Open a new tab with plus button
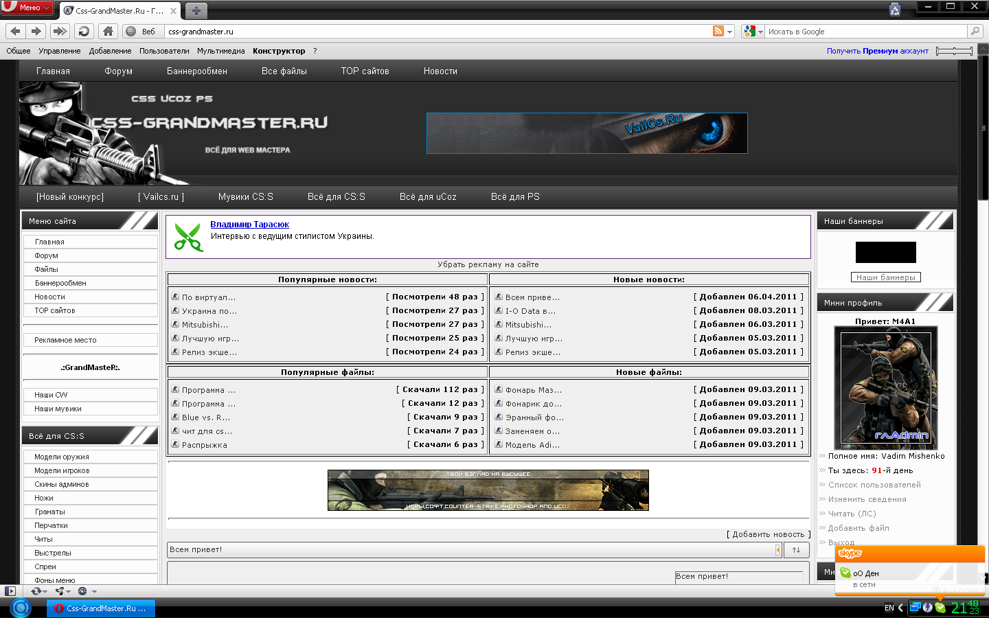The height and width of the screenshot is (618, 989). pos(196,10)
